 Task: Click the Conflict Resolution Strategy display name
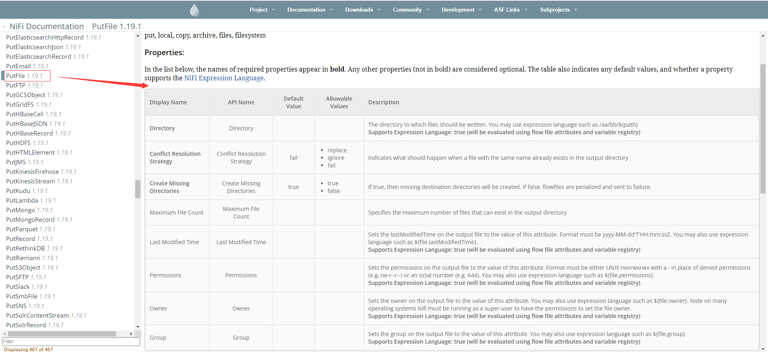tap(175, 158)
